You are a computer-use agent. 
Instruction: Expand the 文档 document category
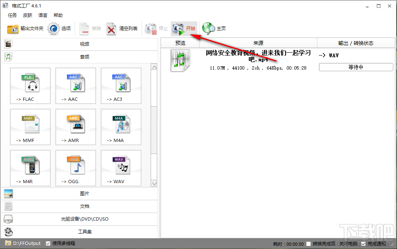pos(80,206)
